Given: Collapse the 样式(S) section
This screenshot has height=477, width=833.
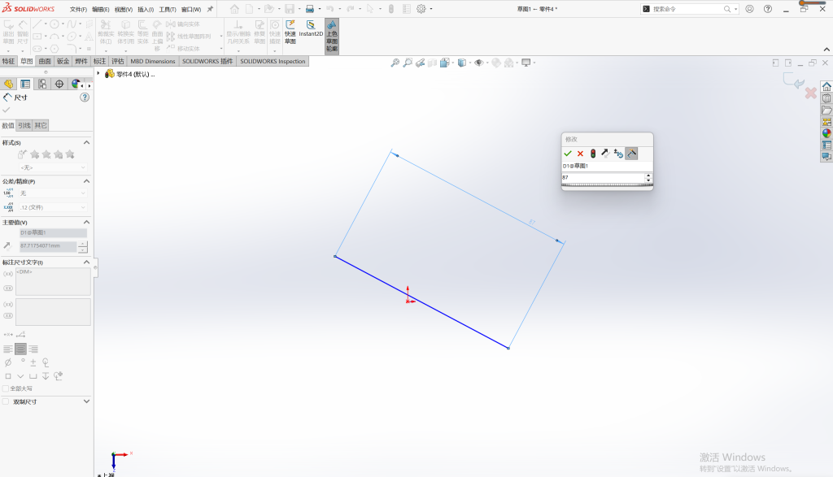Looking at the screenshot, I should [x=86, y=143].
